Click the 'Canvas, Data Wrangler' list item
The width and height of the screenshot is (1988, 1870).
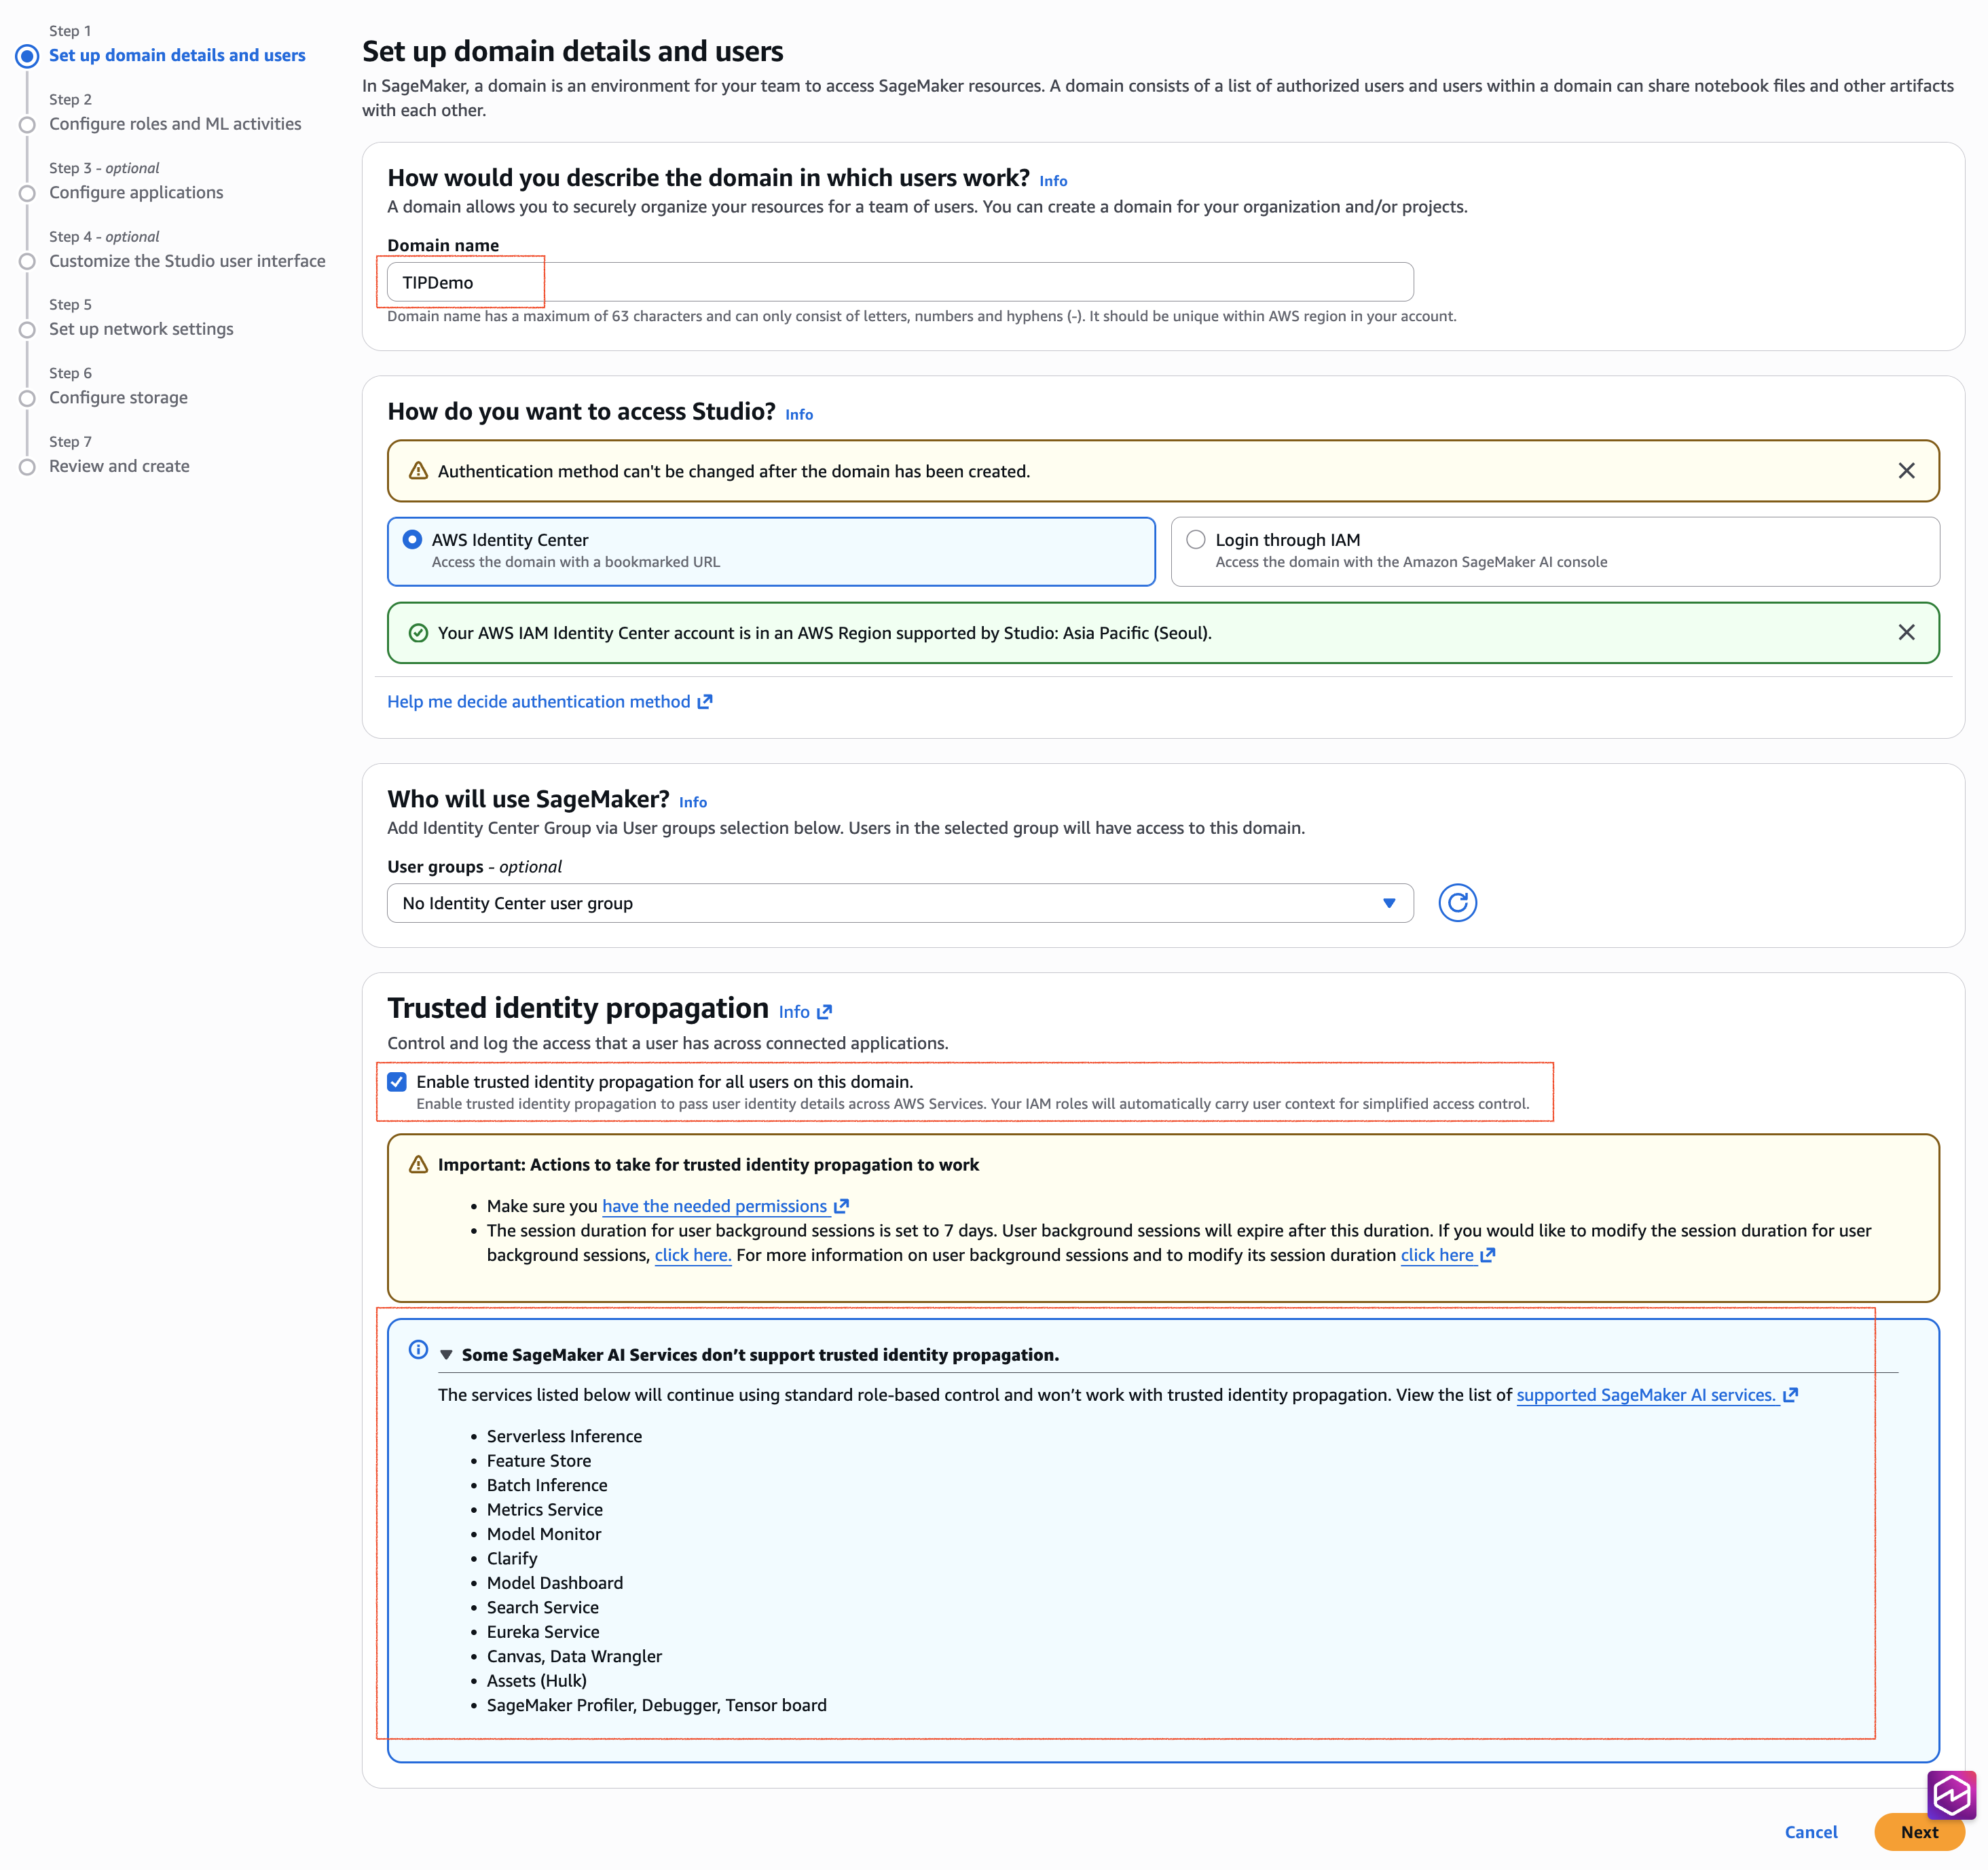(574, 1657)
